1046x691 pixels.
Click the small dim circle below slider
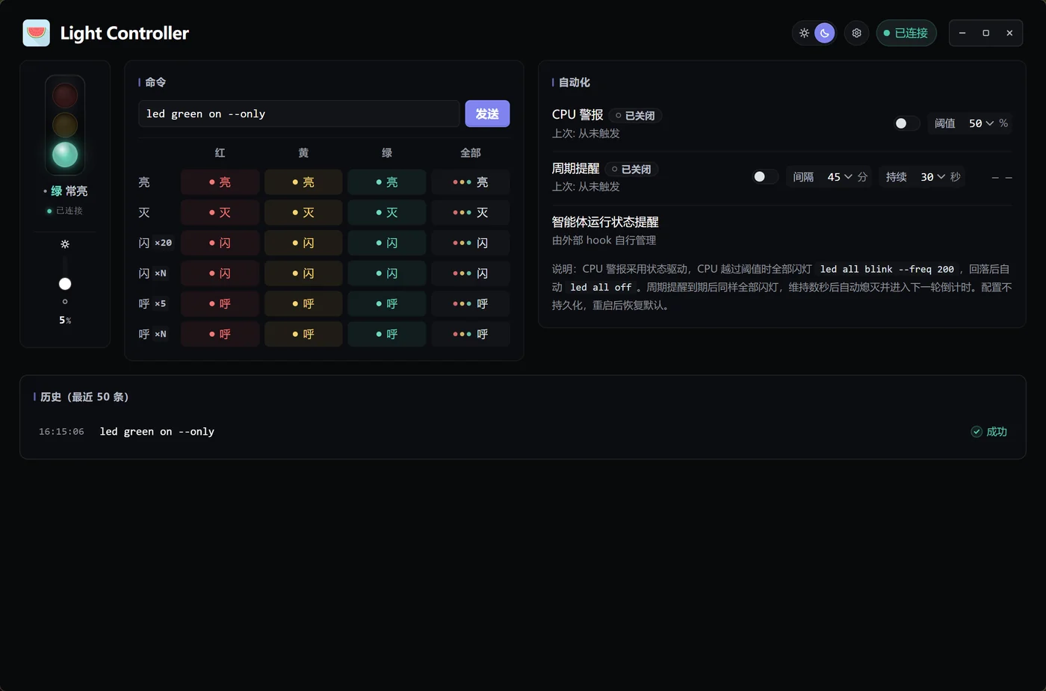pyautogui.click(x=65, y=302)
